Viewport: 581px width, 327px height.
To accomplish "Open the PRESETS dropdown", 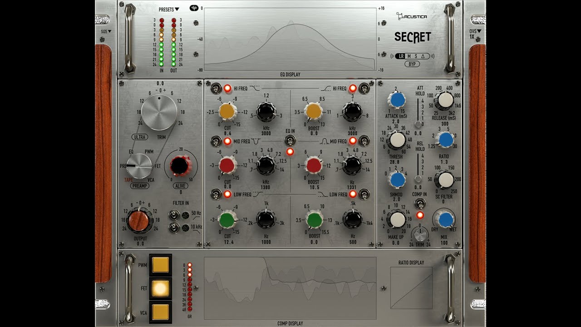I will click(x=169, y=9).
